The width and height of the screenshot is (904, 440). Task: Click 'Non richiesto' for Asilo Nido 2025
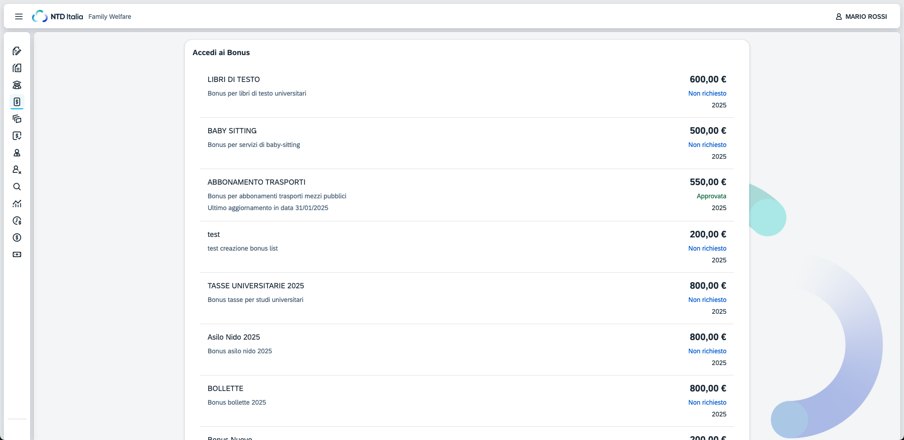point(707,351)
